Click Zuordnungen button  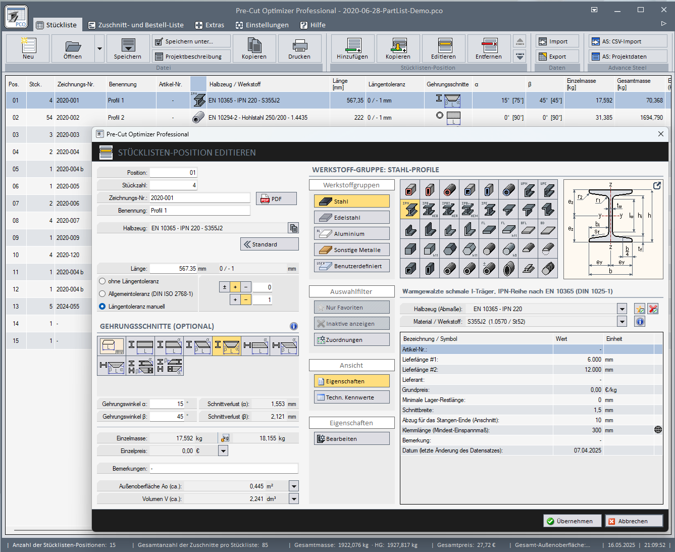[x=352, y=340]
